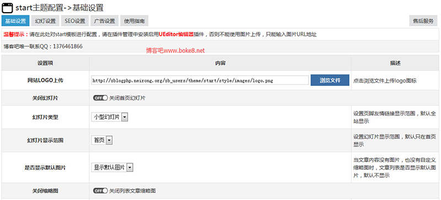Open the 首页 display range dropdown
This screenshot has height=200, width=441.
click(x=102, y=140)
